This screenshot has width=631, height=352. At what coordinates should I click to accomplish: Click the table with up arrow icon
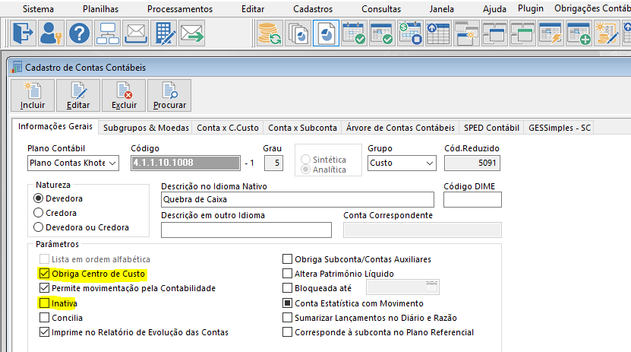pos(438,33)
